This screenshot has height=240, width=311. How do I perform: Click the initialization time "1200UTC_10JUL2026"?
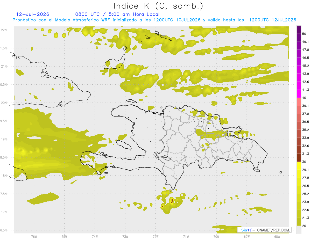(x=177, y=20)
